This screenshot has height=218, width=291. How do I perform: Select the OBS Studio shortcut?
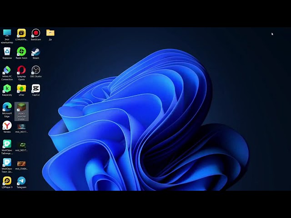[x=36, y=72]
